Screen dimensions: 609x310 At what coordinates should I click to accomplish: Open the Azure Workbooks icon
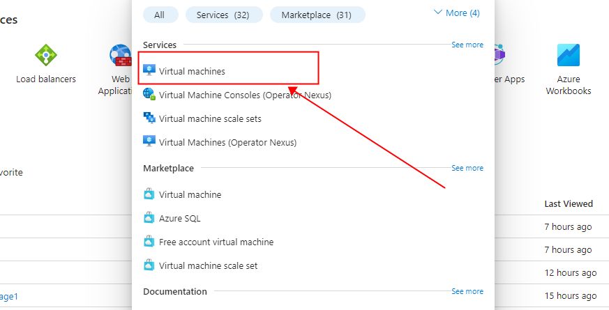coord(568,56)
